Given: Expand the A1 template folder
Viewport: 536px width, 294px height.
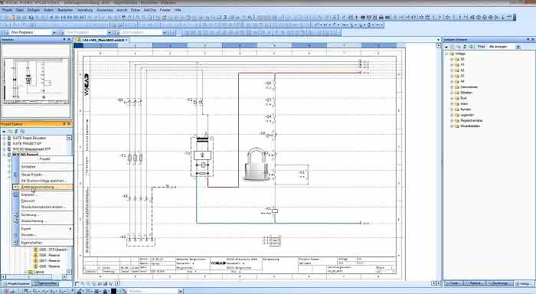Looking at the screenshot, I should (452, 64).
